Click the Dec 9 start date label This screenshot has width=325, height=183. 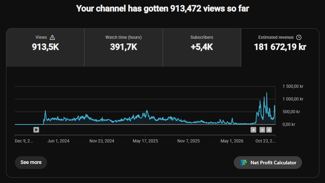pyautogui.click(x=24, y=141)
